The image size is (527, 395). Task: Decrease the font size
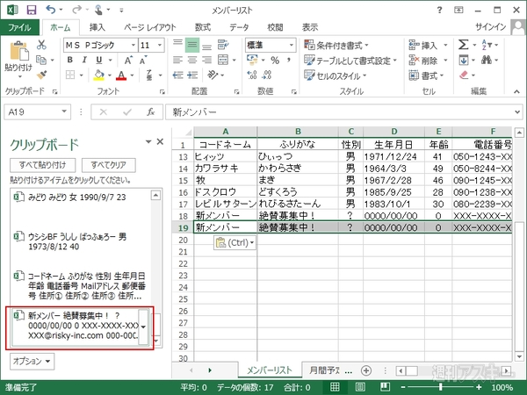coord(143,60)
